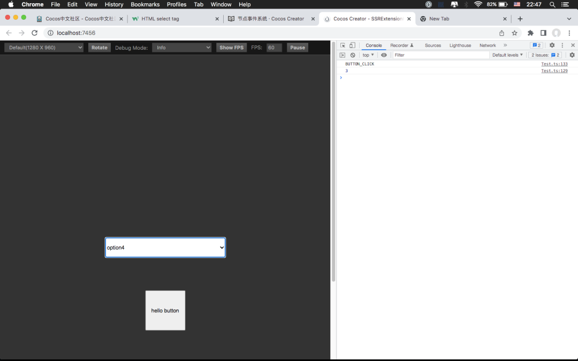Pause the game preview
This screenshot has height=361, width=578.
point(298,48)
